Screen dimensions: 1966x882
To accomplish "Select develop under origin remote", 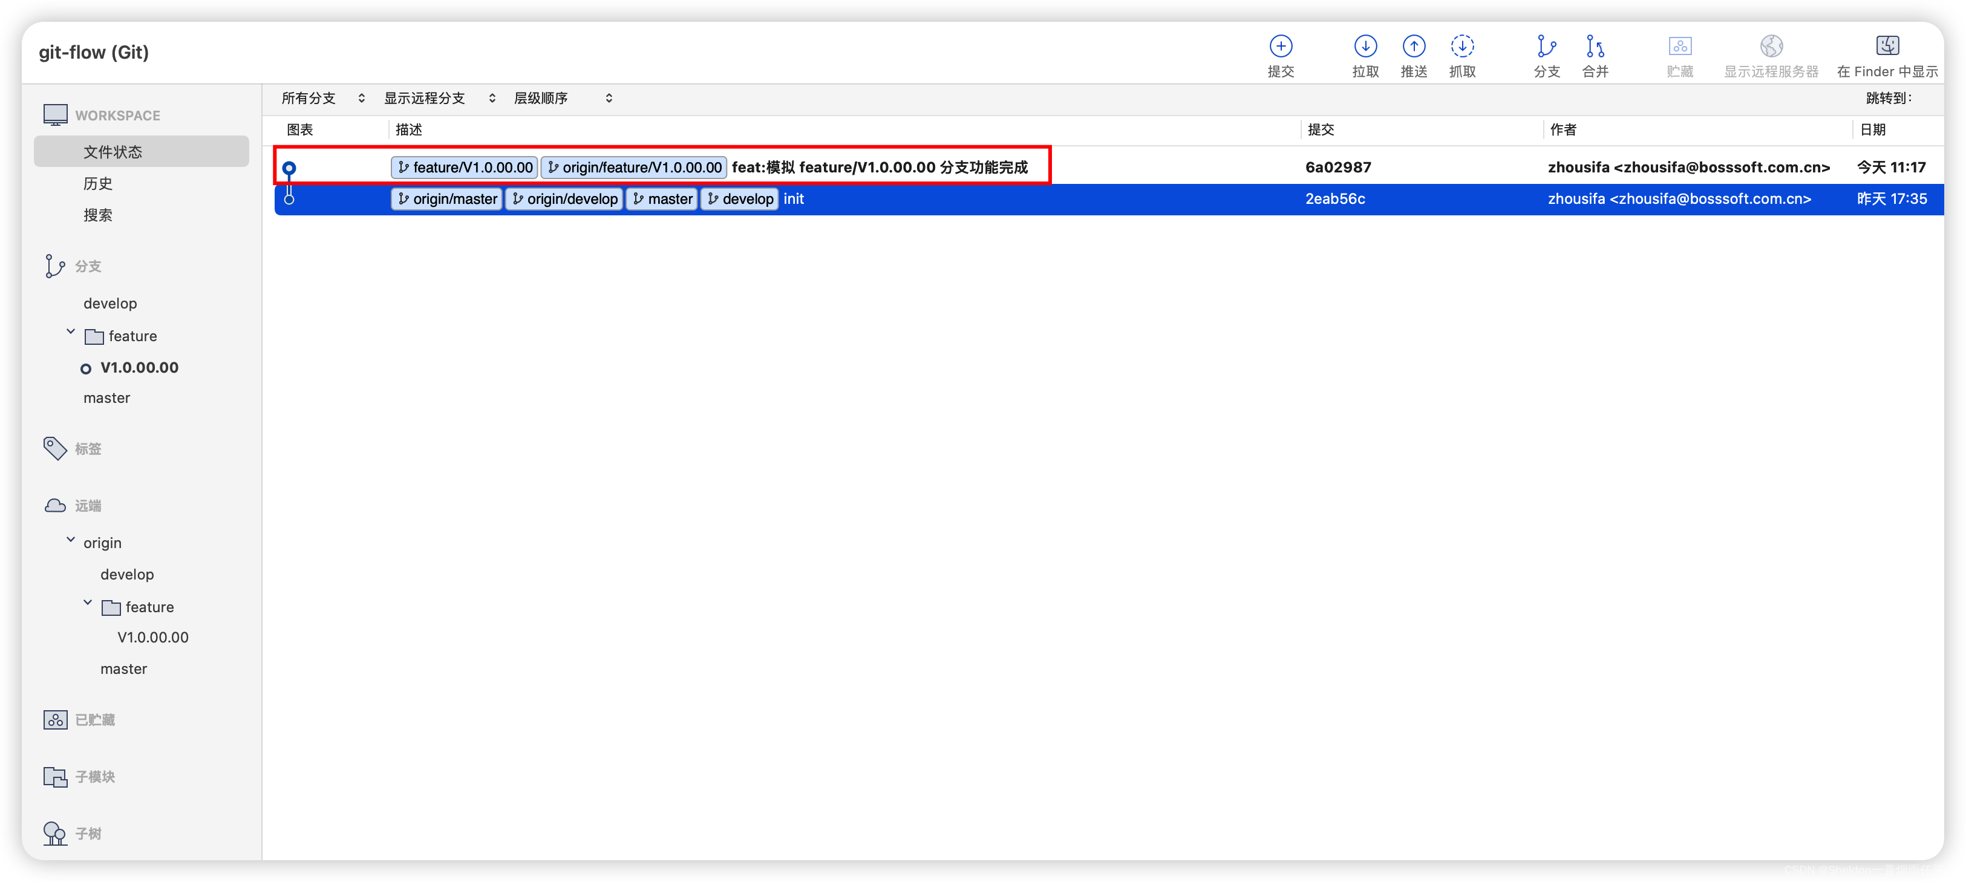I will pos(126,575).
